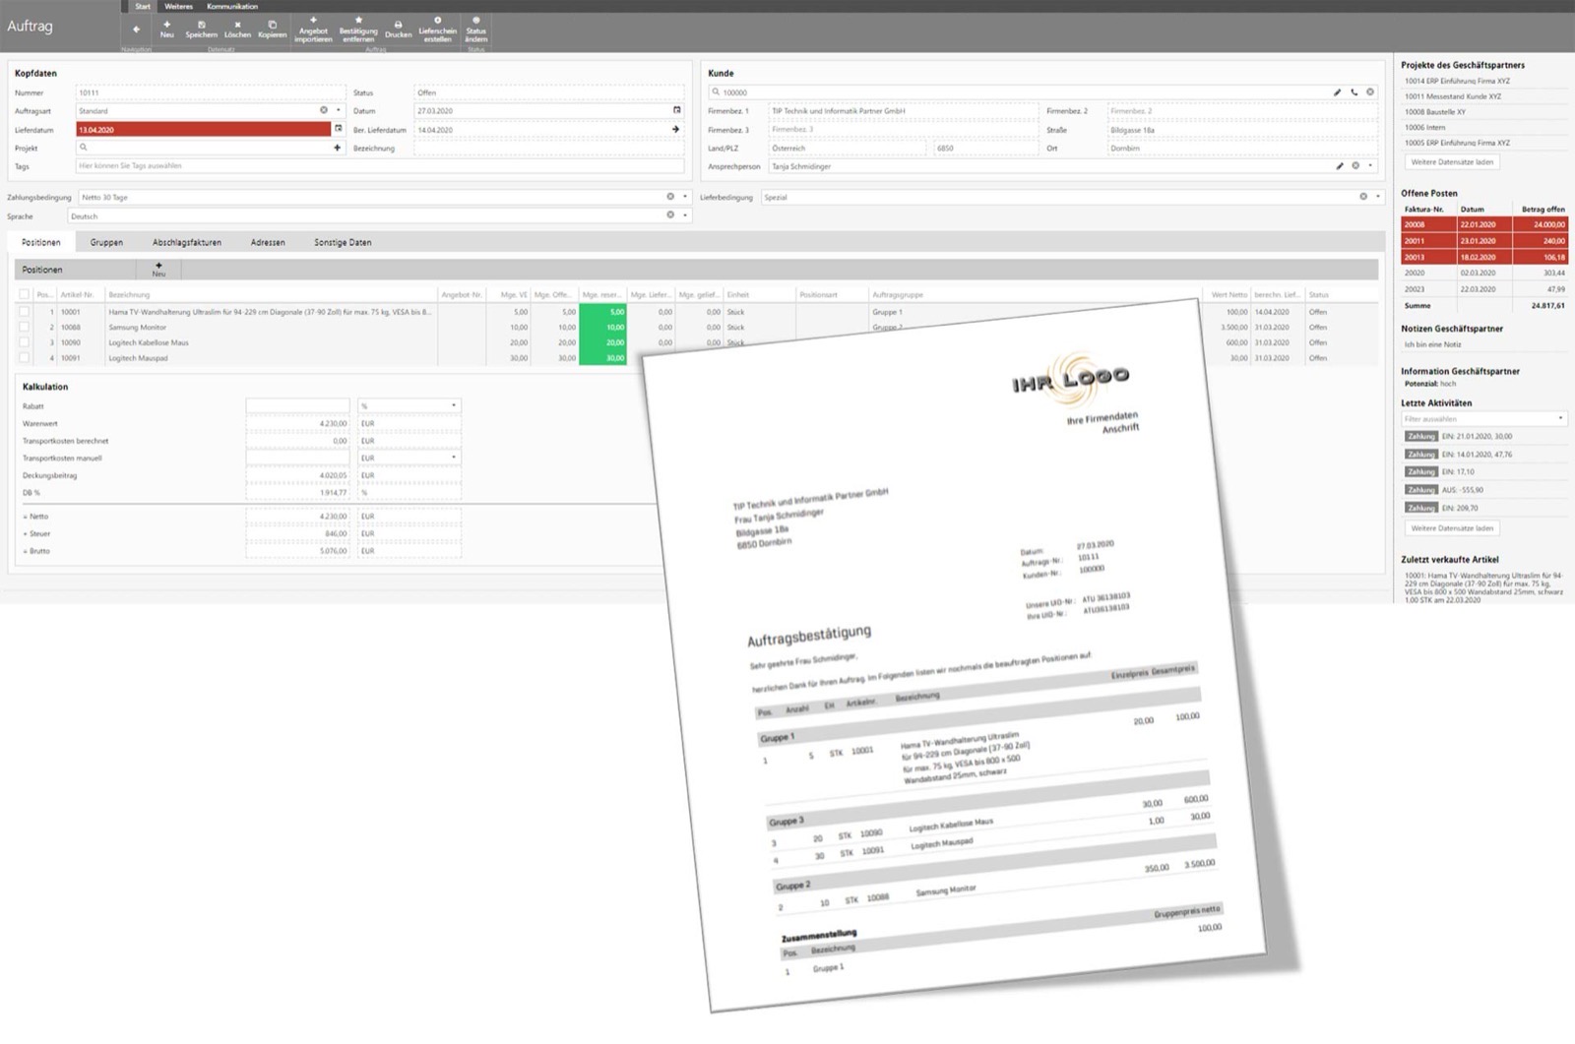
Task: Check the row for article 10001
Action: [x=24, y=312]
